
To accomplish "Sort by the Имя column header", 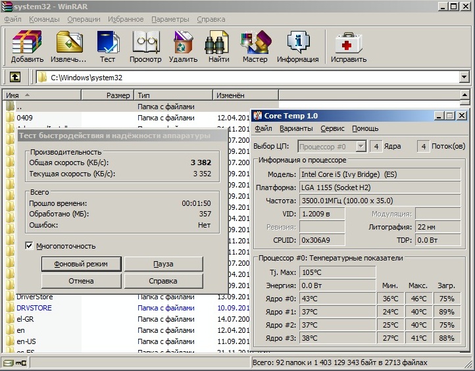I will click(42, 95).
